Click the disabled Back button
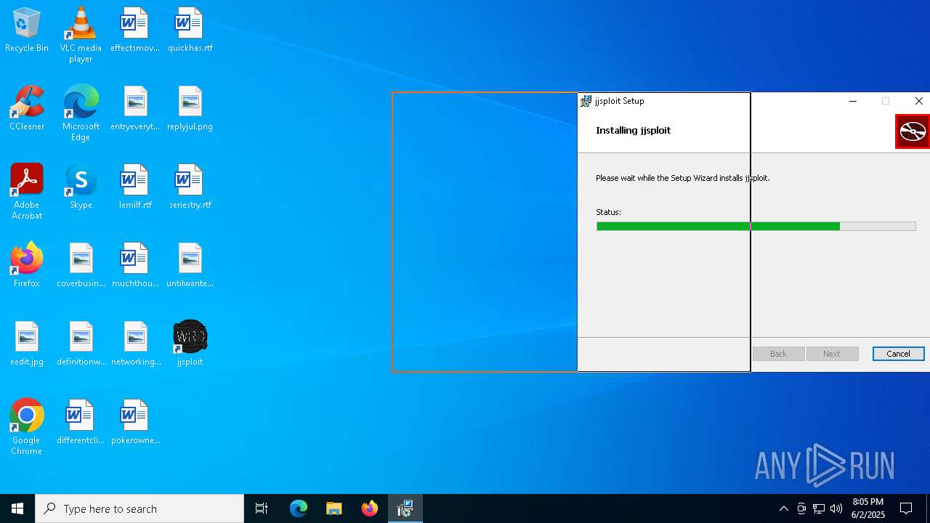The image size is (930, 523). pyautogui.click(x=778, y=354)
